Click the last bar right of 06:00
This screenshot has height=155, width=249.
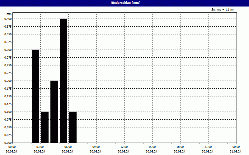pyautogui.click(x=73, y=127)
